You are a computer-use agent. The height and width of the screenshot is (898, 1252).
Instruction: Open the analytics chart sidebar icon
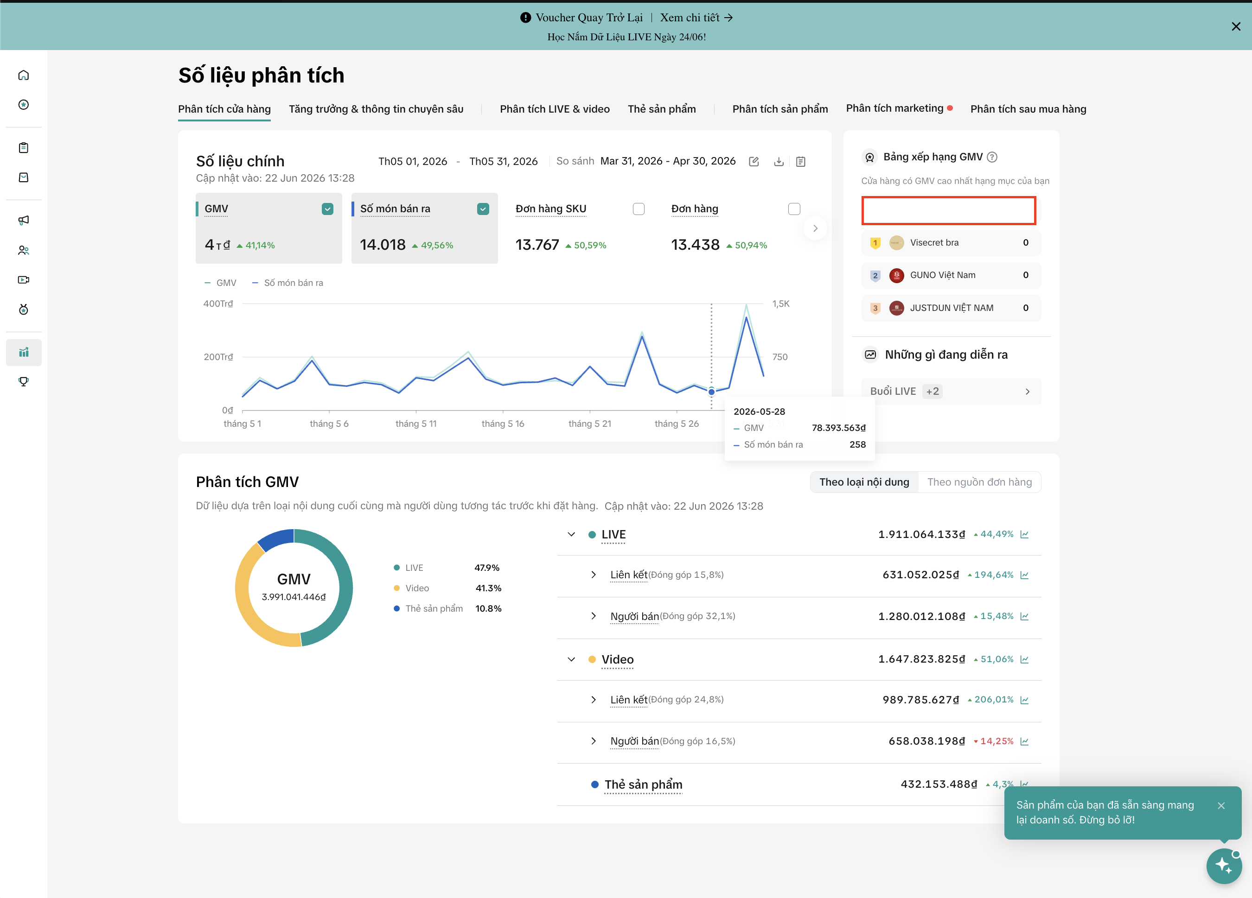(x=23, y=353)
